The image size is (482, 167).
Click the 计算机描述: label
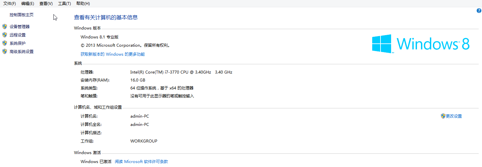click(91, 133)
